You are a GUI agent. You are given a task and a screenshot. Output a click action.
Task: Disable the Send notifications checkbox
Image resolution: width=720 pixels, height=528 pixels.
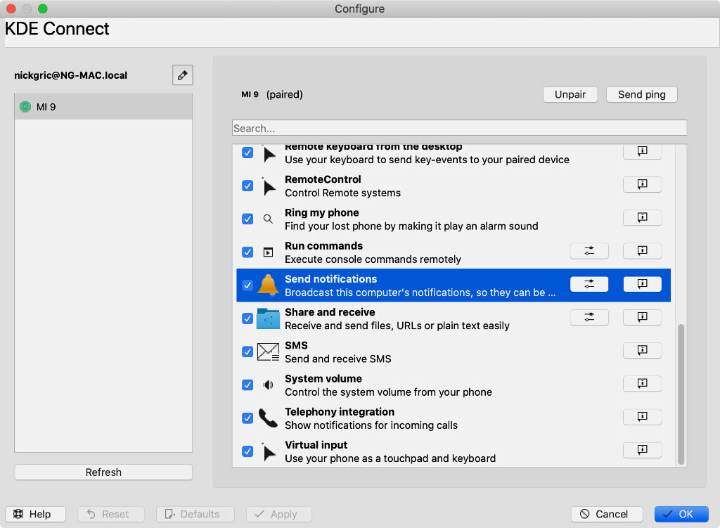coord(247,285)
